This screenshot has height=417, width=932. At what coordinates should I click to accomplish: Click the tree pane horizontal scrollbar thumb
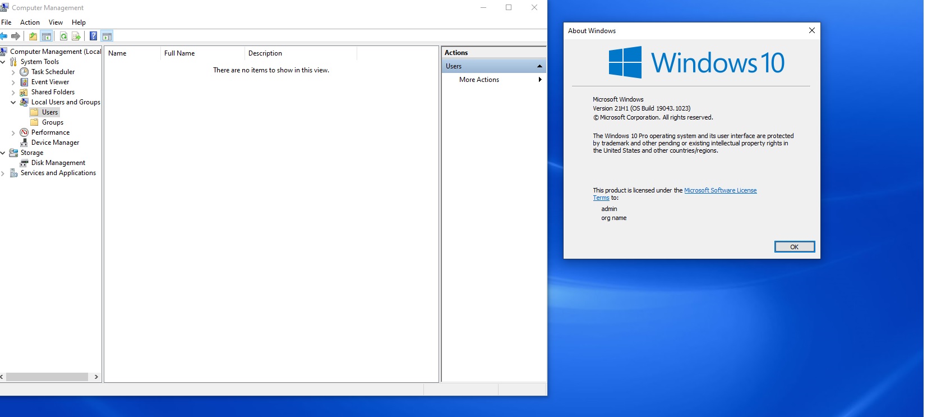[x=47, y=377]
